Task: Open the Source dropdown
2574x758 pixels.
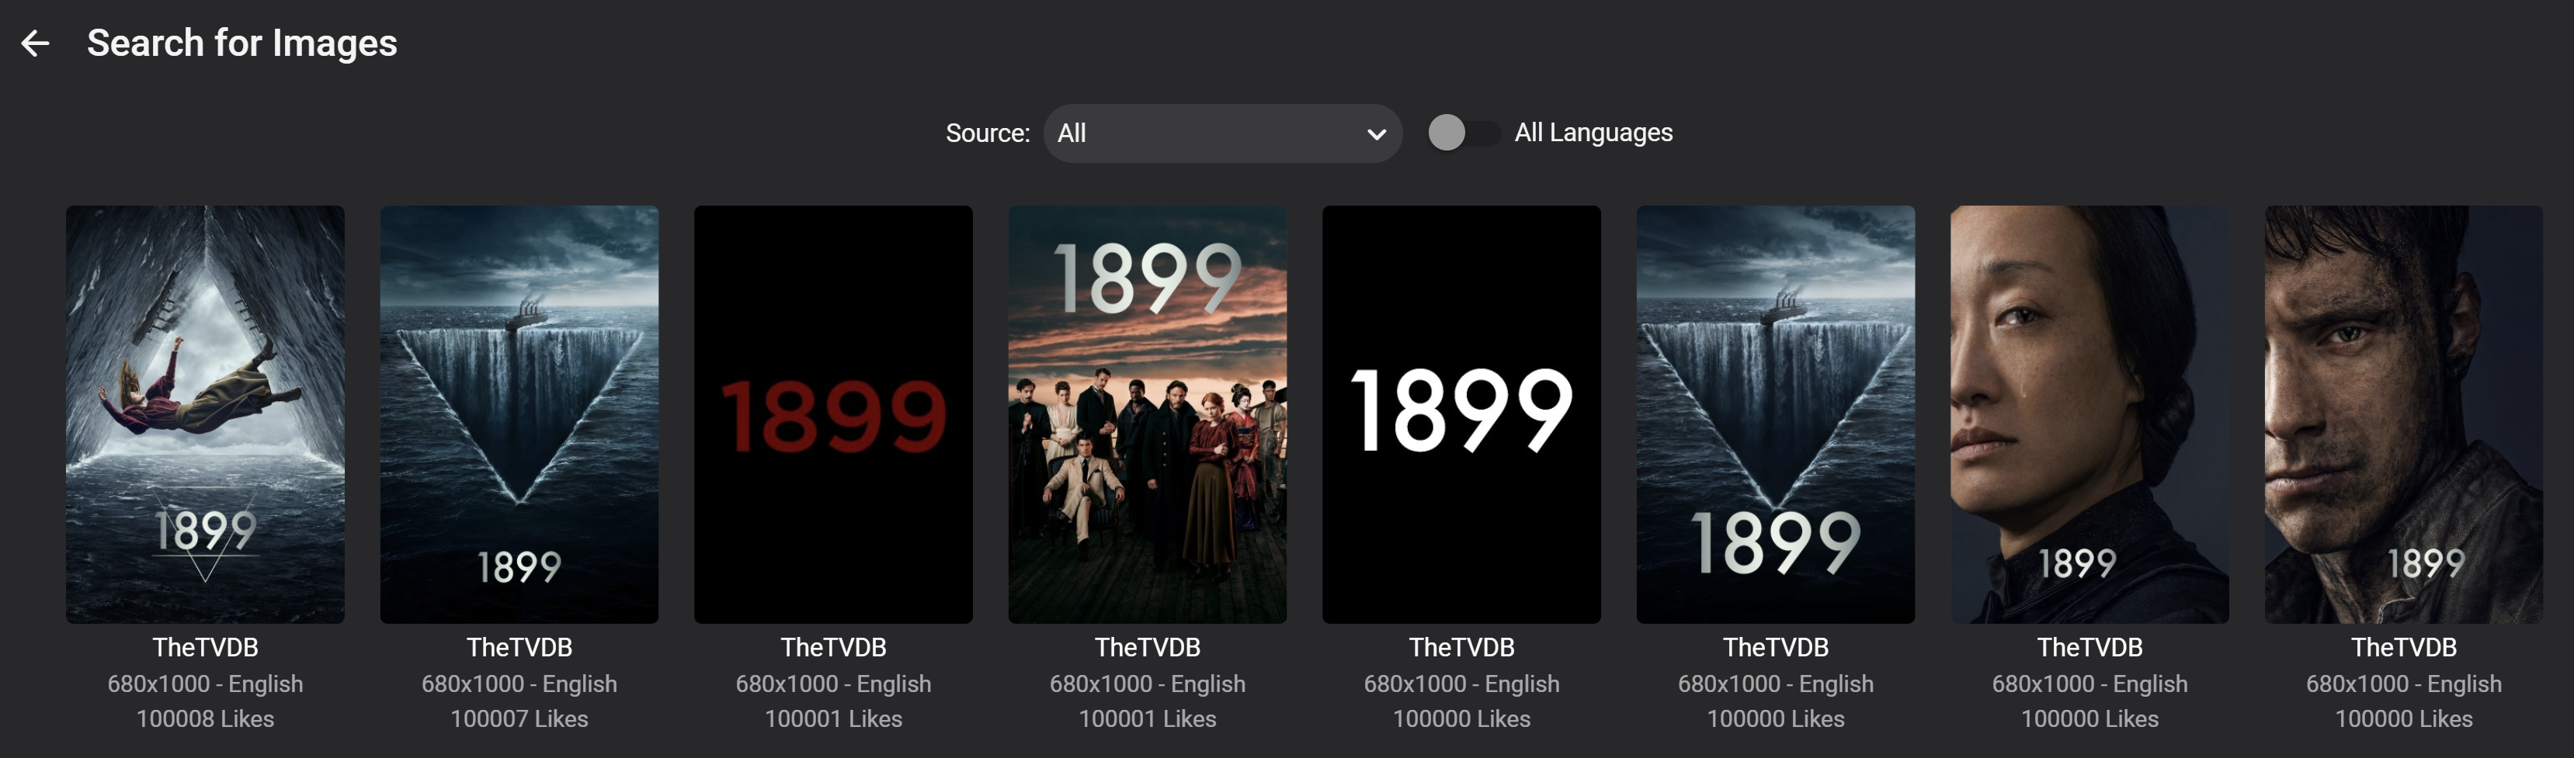Action: pyautogui.click(x=1220, y=133)
